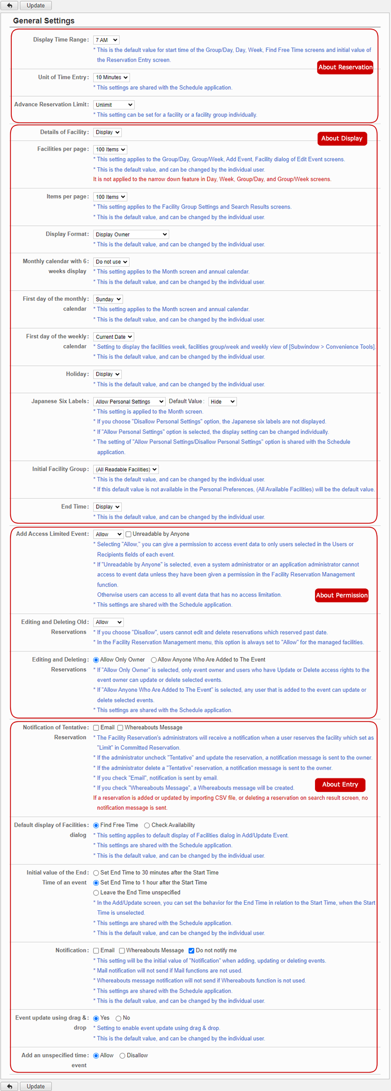Check Email for Tentative Reservation notification

(x=96, y=728)
